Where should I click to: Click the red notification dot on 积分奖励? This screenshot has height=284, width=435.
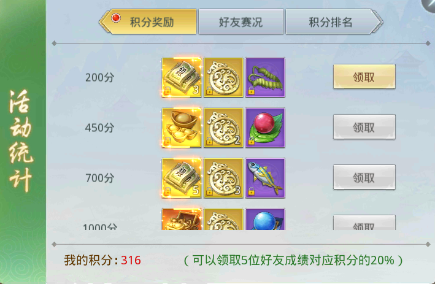pyautogui.click(x=116, y=18)
